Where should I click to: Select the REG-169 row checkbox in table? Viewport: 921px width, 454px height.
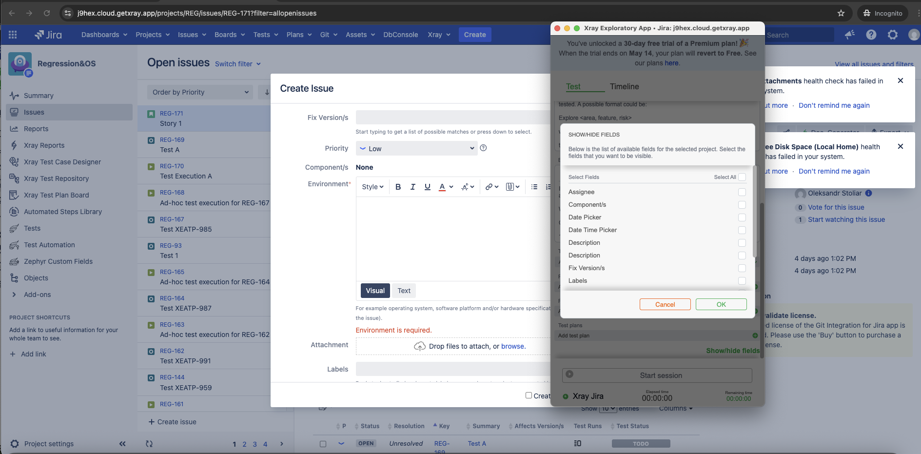(323, 444)
